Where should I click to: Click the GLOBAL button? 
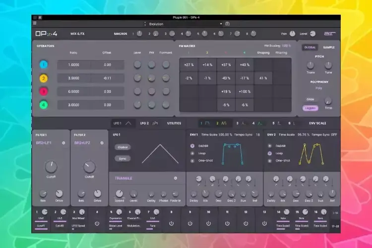[310, 47]
